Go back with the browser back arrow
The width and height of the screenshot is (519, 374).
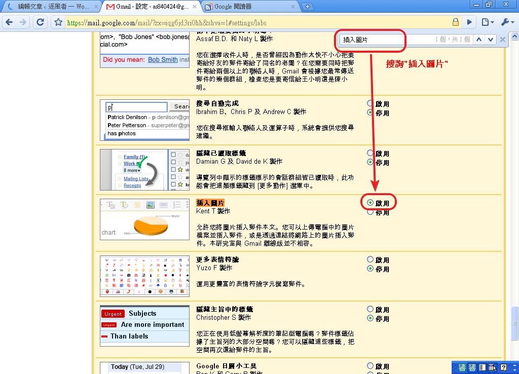9,22
